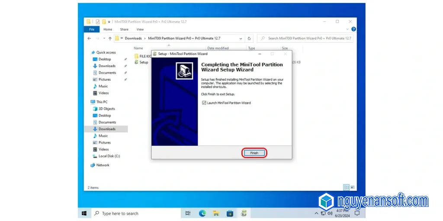The height and width of the screenshot is (221, 443).
Task: Click the taskbar search box
Action: coord(135,213)
